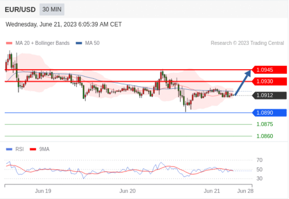The image size is (289, 199).
Task: Click the Wednesday, June 21, 2023 timestamp
Action: [x=64, y=24]
